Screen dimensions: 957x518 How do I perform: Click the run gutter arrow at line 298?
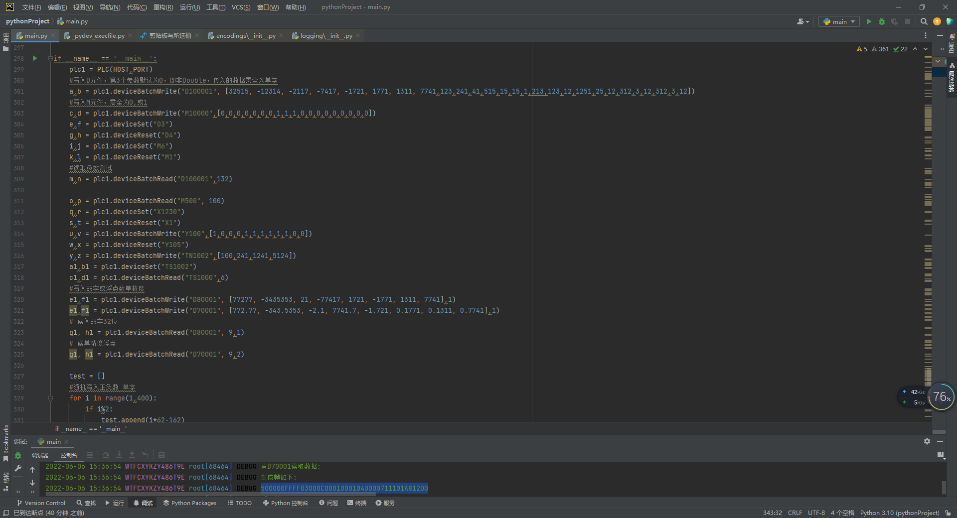35,58
